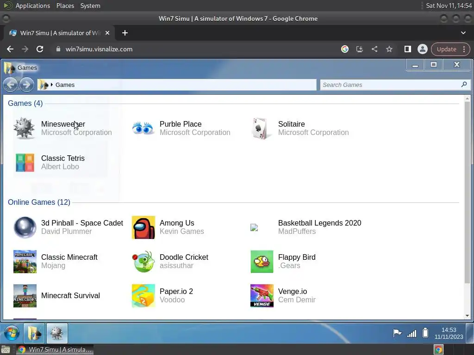
Task: Click the Games window vertical scrollbar
Action: click(x=468, y=192)
